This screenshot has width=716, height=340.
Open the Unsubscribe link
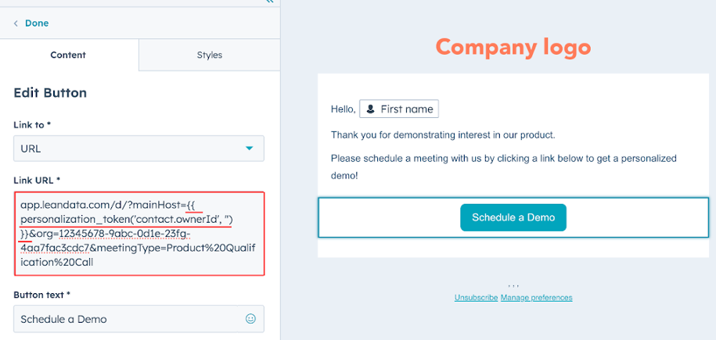click(476, 298)
